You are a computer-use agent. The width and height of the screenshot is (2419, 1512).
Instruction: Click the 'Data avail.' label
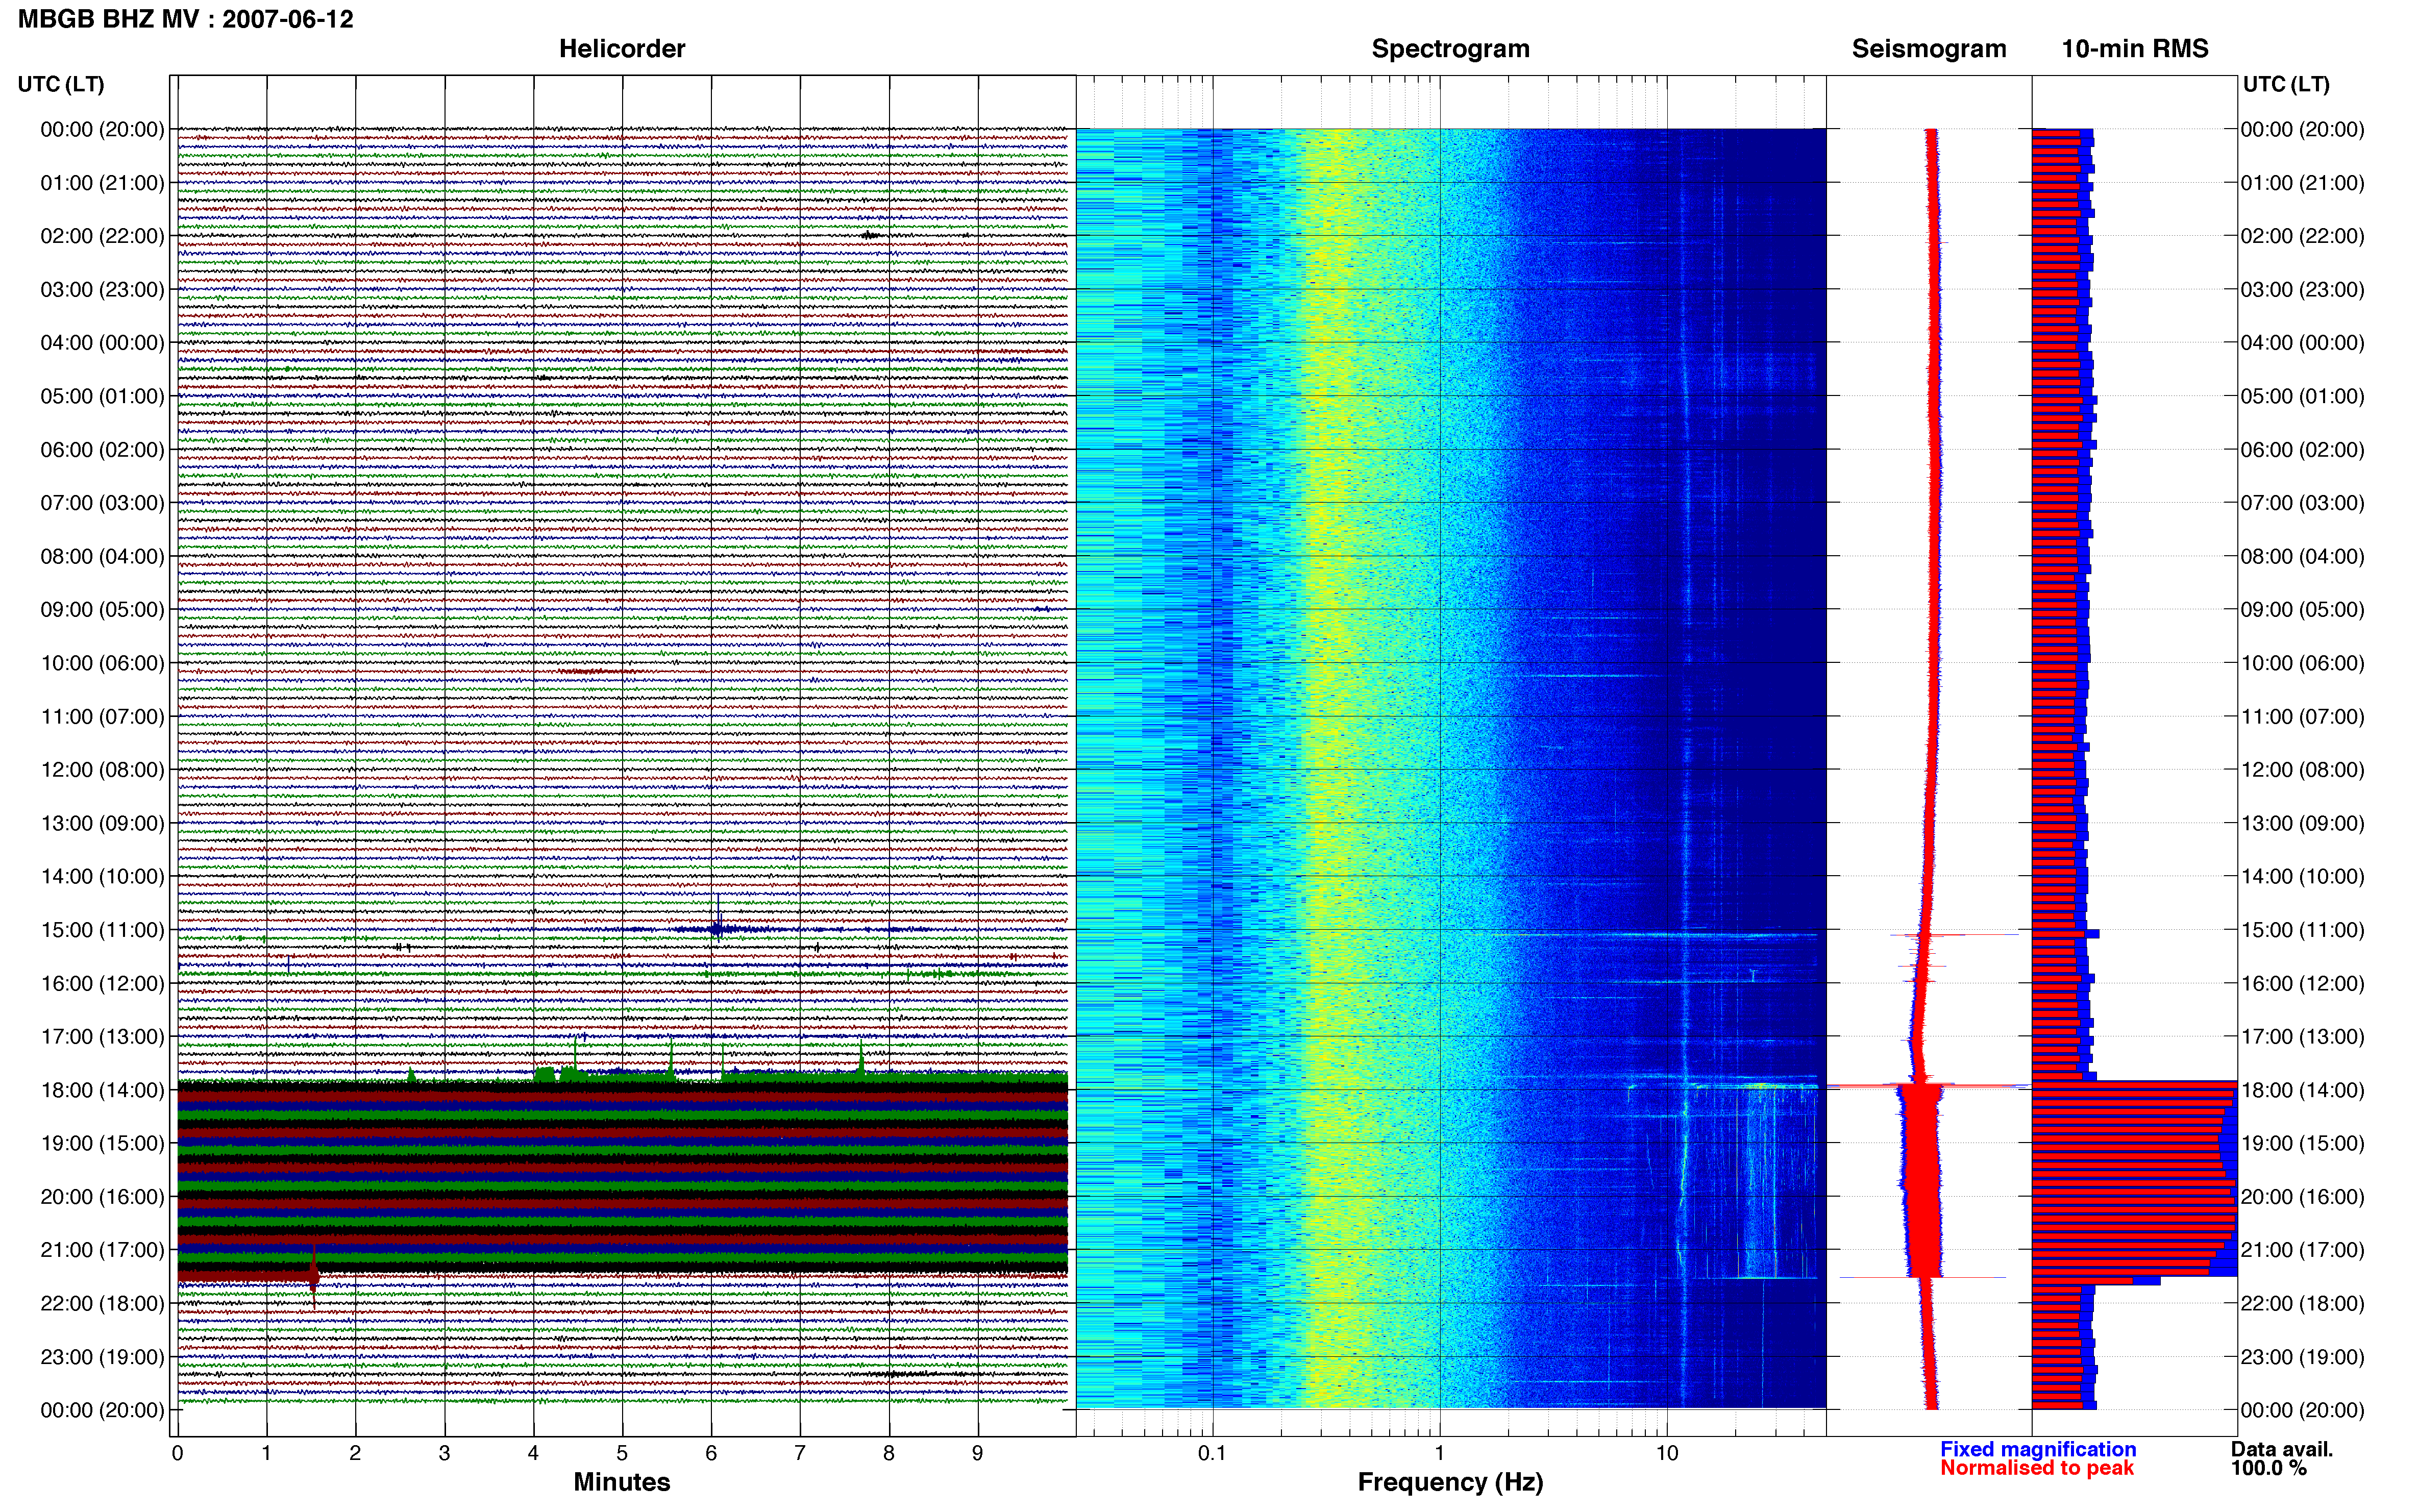(2282, 1449)
